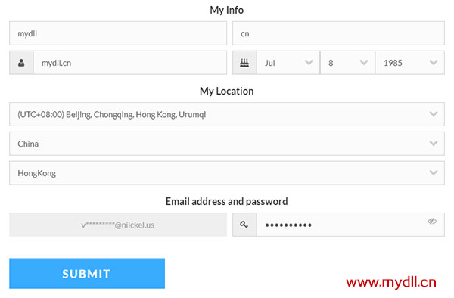Click the user profile icon beside mydll.cn

[21, 63]
